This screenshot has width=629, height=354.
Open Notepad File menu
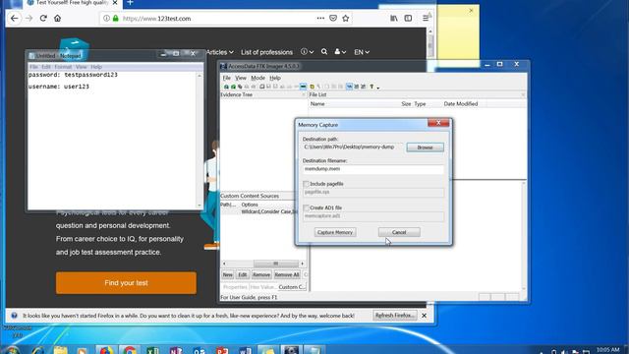coord(33,67)
